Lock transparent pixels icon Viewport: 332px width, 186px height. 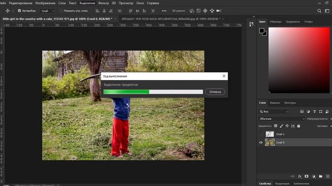275,126
